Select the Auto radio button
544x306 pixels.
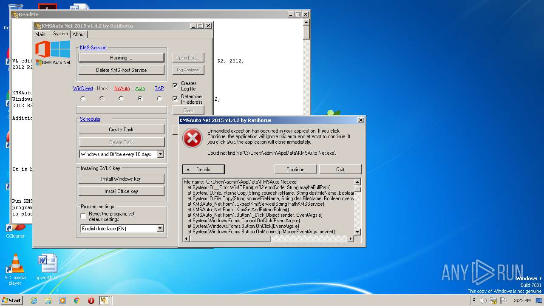140,99
